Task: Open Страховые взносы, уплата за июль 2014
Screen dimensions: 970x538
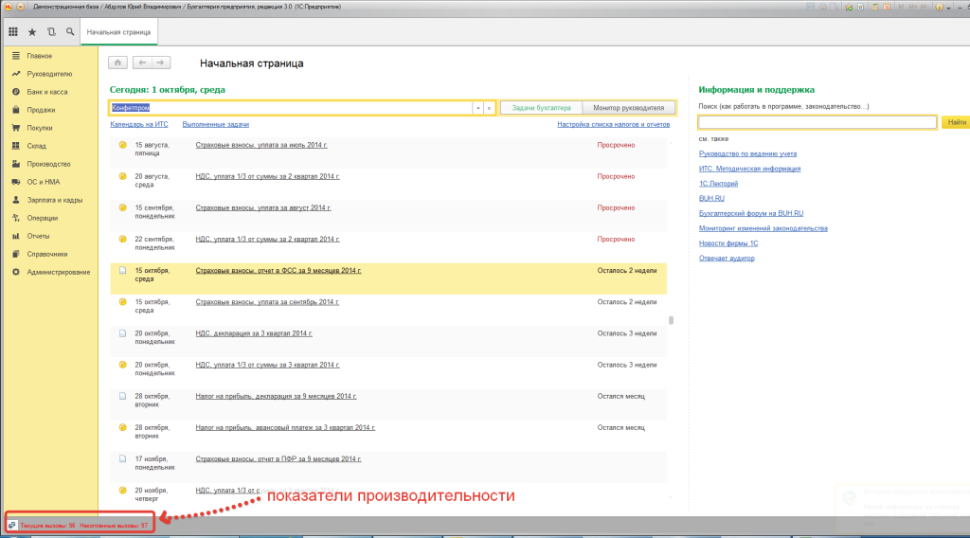Action: (261, 145)
